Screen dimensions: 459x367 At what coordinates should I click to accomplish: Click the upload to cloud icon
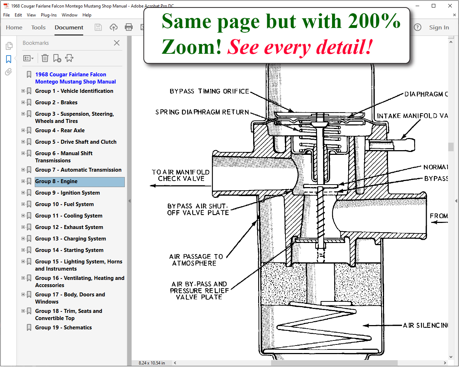pyautogui.click(x=113, y=27)
